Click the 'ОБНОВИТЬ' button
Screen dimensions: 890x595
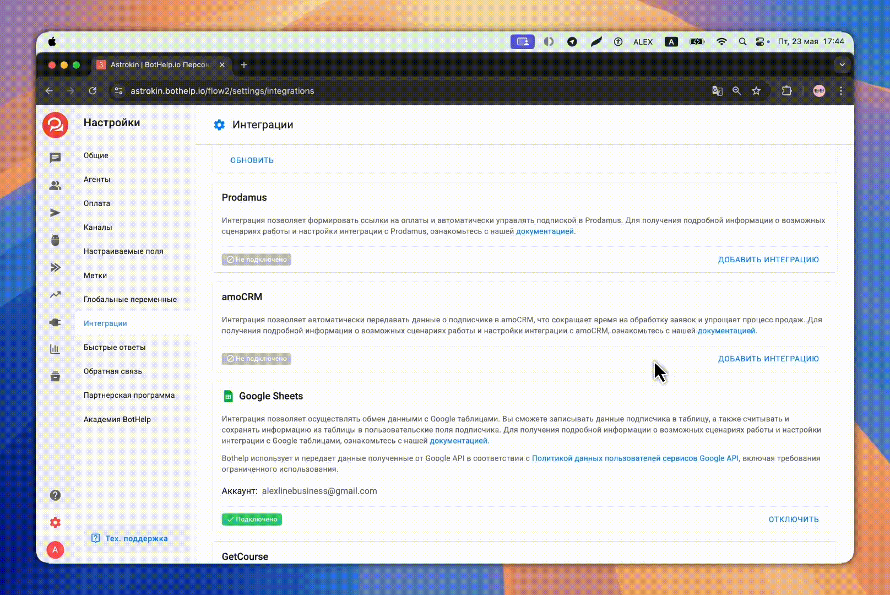(252, 160)
